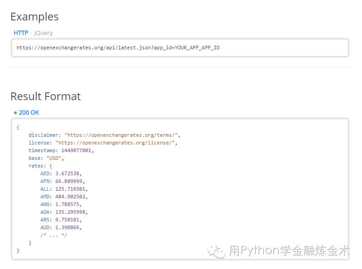The width and height of the screenshot is (362, 269).
Task: Click the license URL string
Action: pyautogui.click(x=115, y=143)
